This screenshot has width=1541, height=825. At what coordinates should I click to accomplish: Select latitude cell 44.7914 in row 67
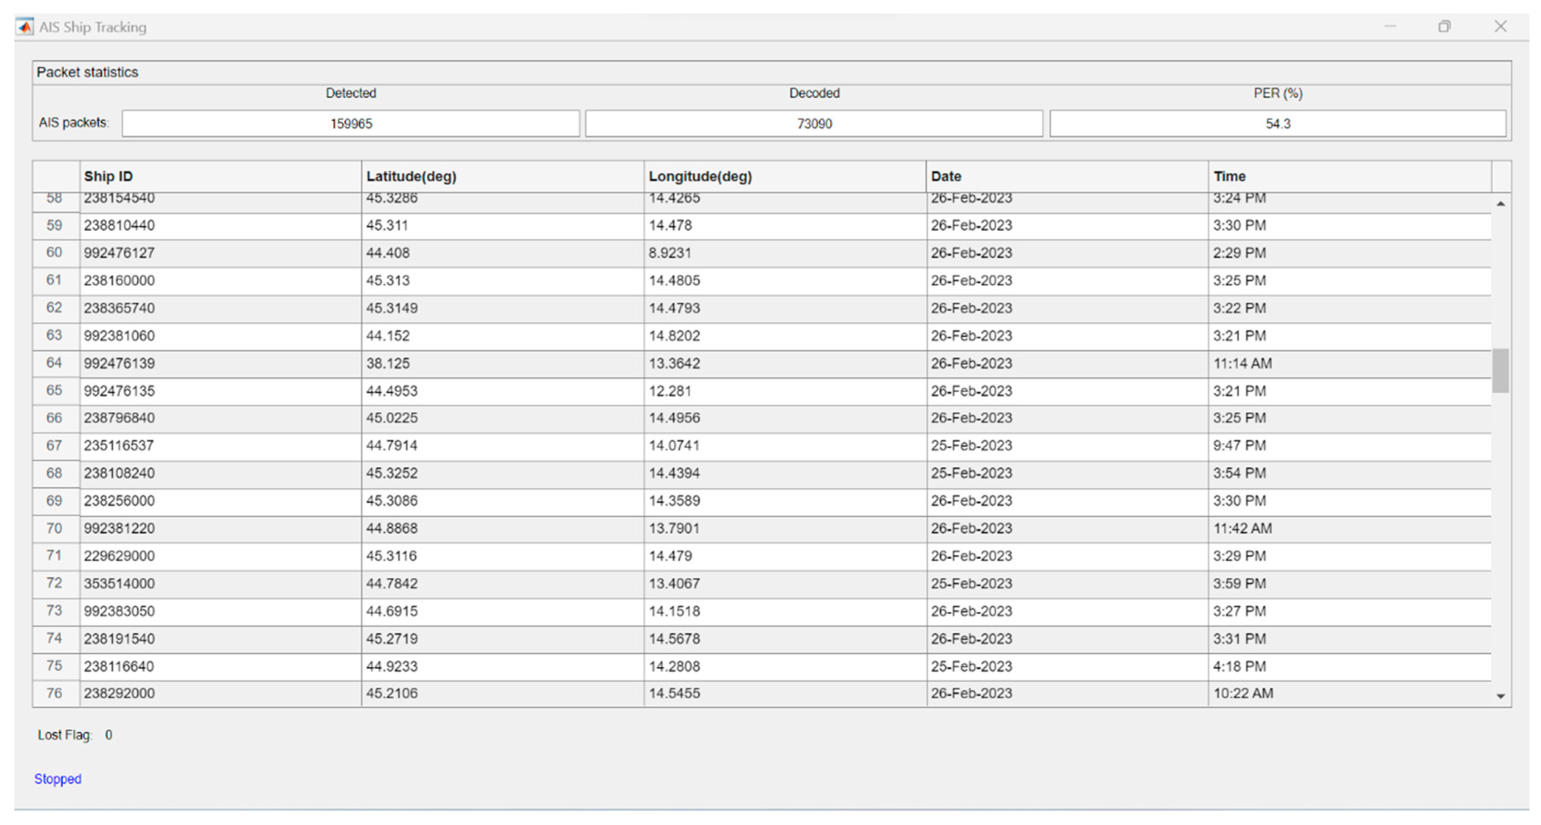pos(392,445)
